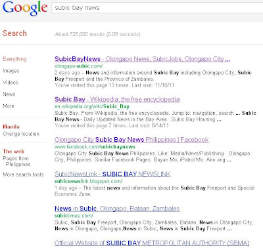Open SubicBayNews Olongapo News result
Viewport: 263px width, 248px height.
point(142,59)
